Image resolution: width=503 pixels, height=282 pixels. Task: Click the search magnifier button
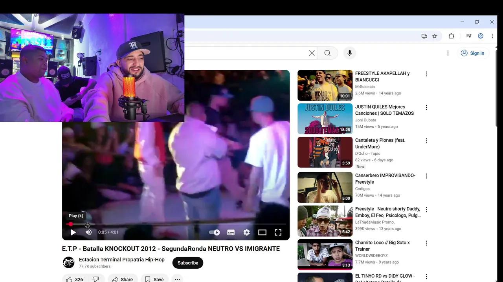327,53
